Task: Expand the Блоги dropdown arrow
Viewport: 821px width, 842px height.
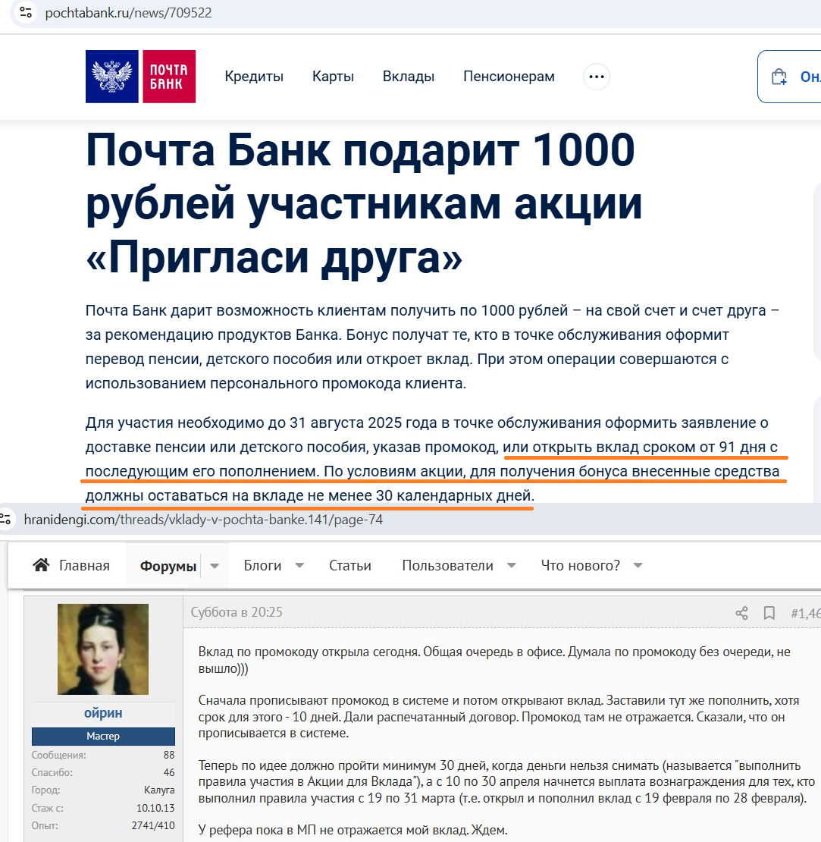Action: pyautogui.click(x=300, y=565)
